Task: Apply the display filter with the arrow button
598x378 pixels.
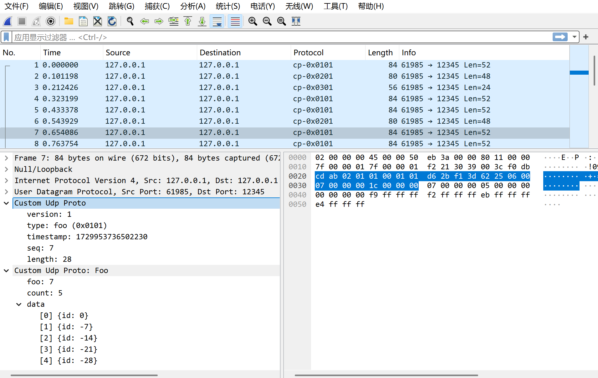Action: pyautogui.click(x=560, y=37)
